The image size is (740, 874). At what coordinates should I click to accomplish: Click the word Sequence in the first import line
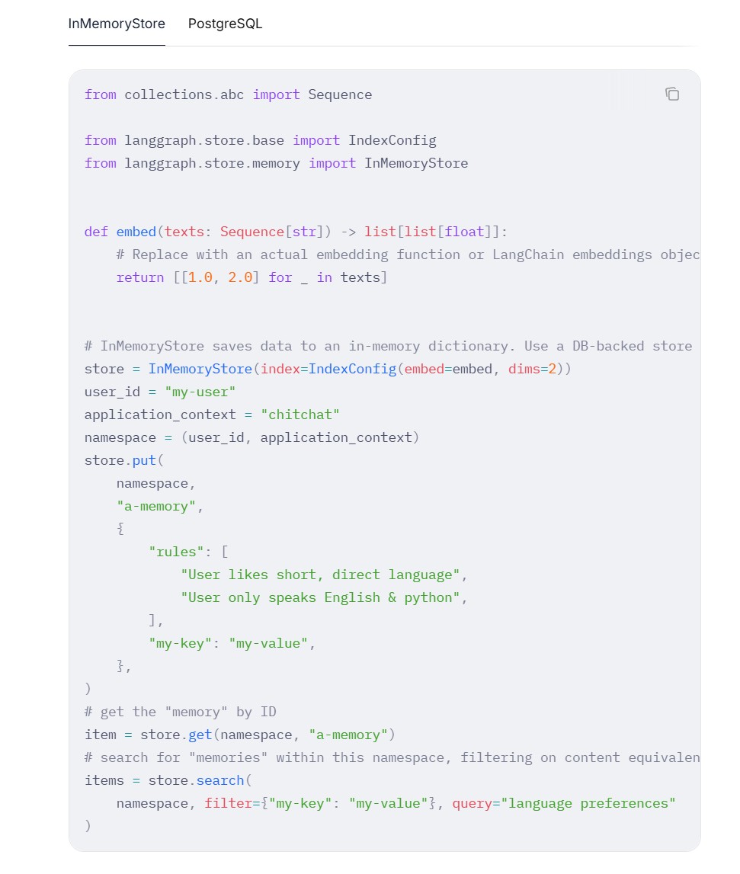[340, 94]
